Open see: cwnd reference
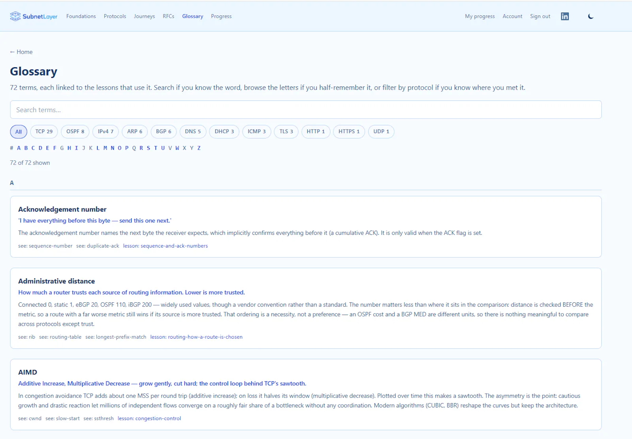Image resolution: width=632 pixels, height=439 pixels. (30, 418)
